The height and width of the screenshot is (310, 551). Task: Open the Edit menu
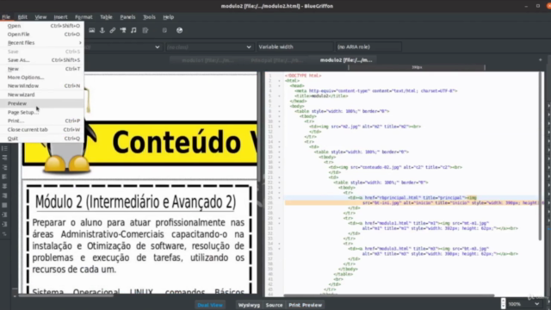point(22,17)
